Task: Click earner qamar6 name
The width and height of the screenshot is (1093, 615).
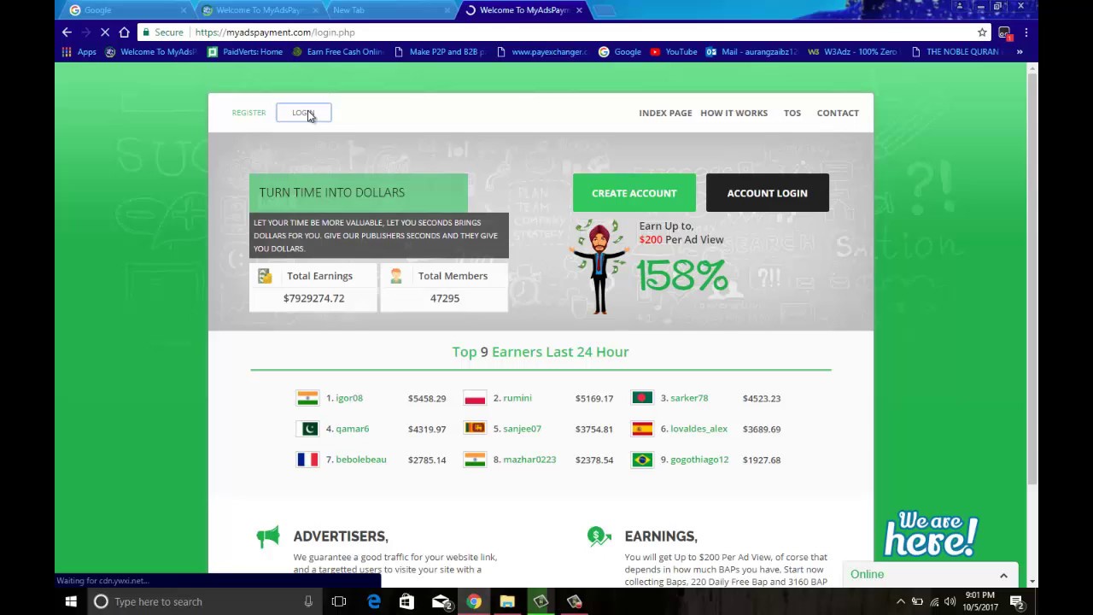Action: [x=353, y=429]
